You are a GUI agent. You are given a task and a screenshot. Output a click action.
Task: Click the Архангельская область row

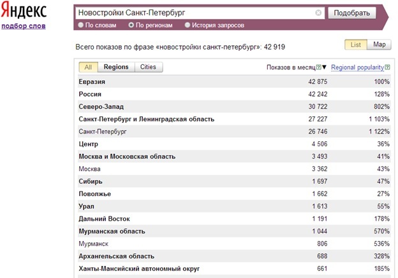pyautogui.click(x=234, y=256)
